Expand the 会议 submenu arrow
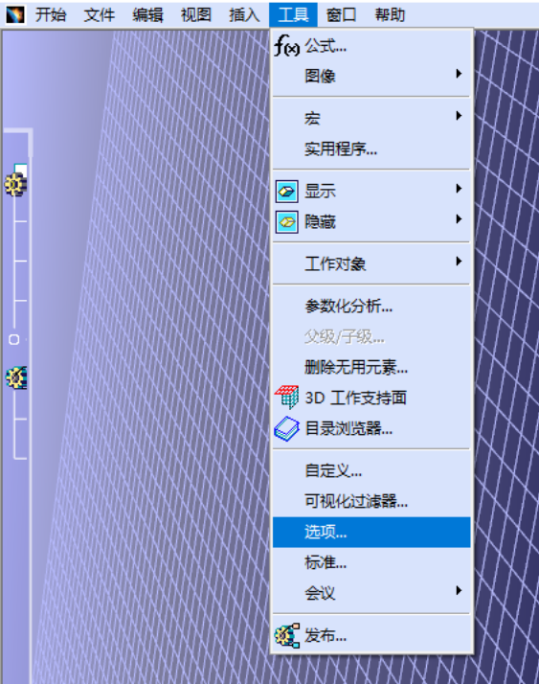The image size is (539, 684). (459, 591)
